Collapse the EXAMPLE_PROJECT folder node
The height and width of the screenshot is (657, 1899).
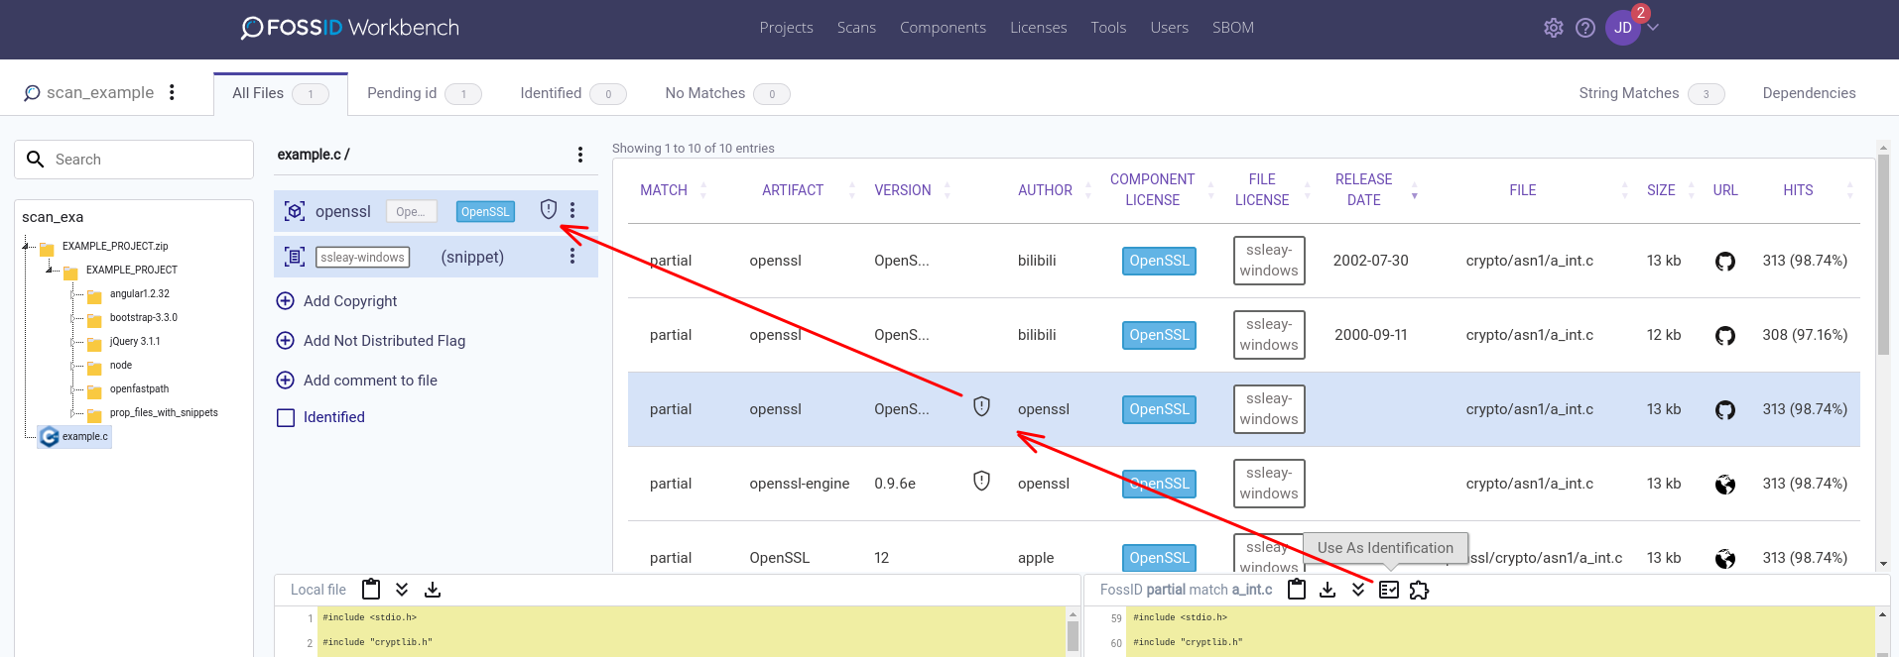[x=52, y=270]
